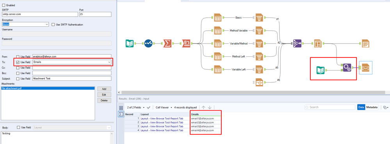Image resolution: width=390 pixels, height=144 pixels.
Task: Select the leftmost Text Input tool on canvas
Action: click(129, 43)
